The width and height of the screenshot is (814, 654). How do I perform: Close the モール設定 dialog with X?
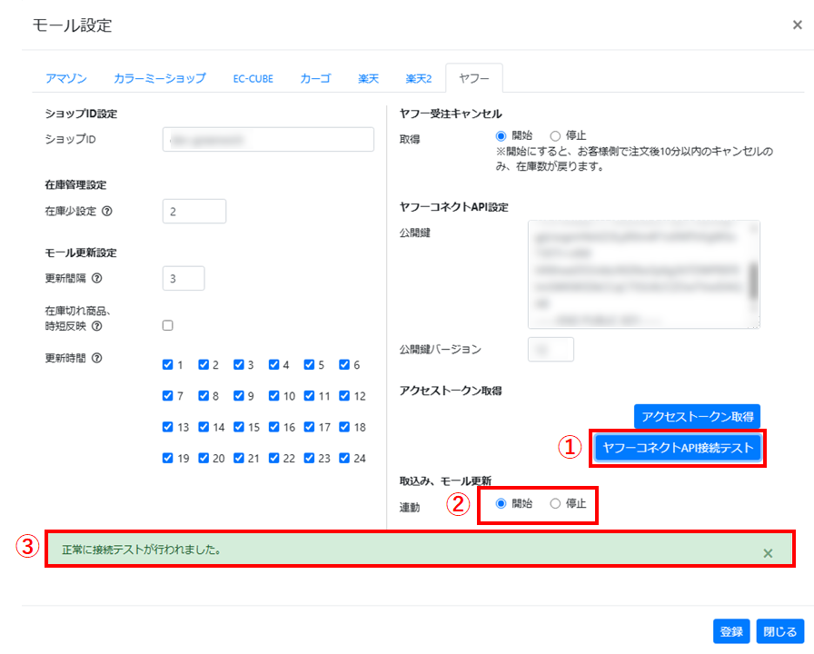pyautogui.click(x=798, y=25)
